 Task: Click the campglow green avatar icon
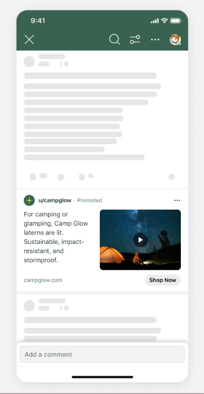29,200
